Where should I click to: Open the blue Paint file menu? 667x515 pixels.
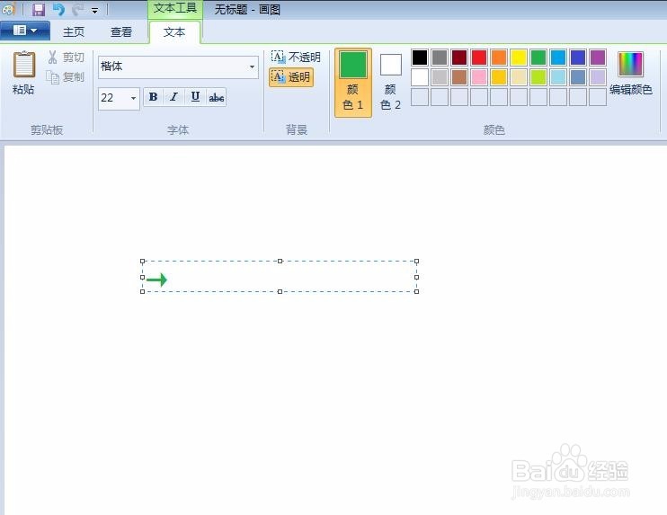(25, 31)
